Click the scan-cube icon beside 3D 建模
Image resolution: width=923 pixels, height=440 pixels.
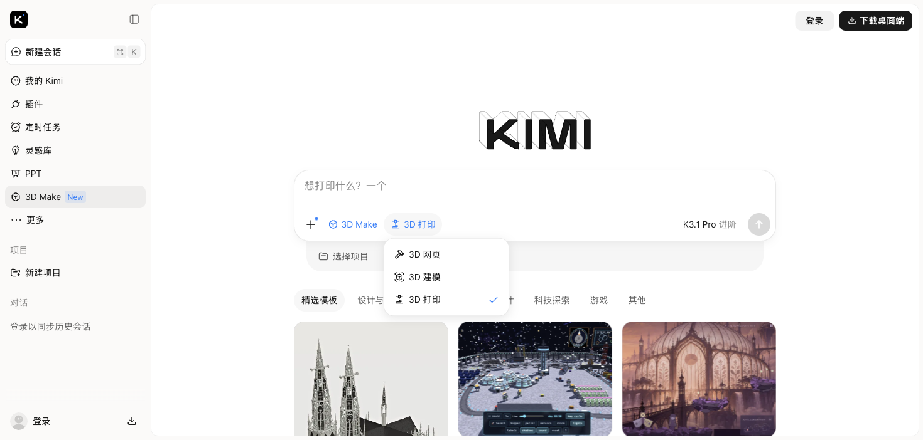coord(399,277)
